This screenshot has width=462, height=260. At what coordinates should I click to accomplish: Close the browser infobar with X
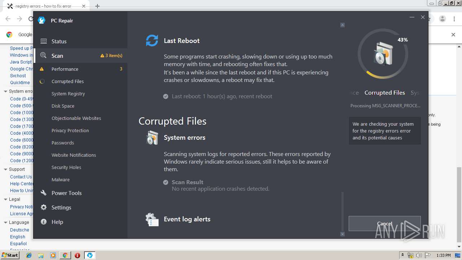[453, 35]
